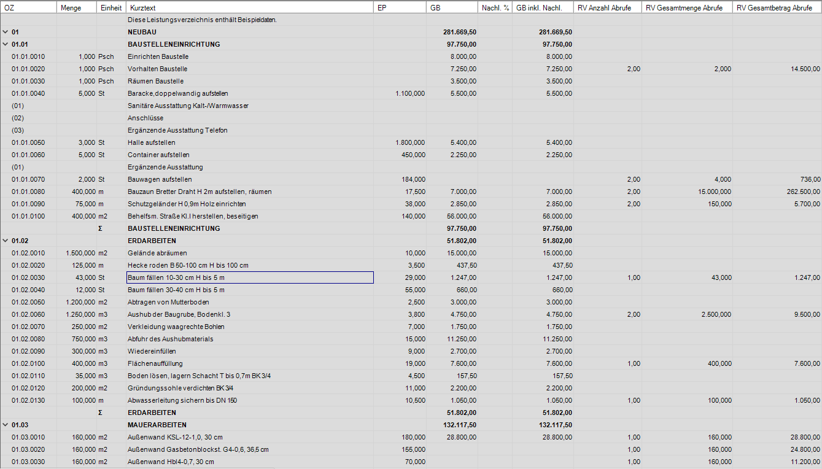Click position number 01.02.0040
The image size is (822, 469).
coord(28,290)
